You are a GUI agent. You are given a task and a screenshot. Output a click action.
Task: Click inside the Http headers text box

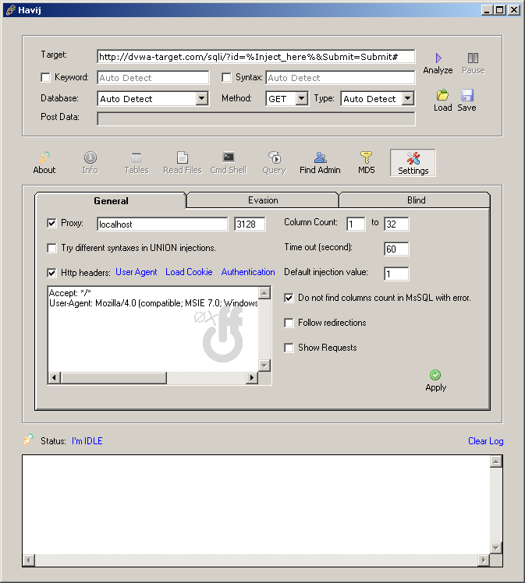tap(153, 329)
